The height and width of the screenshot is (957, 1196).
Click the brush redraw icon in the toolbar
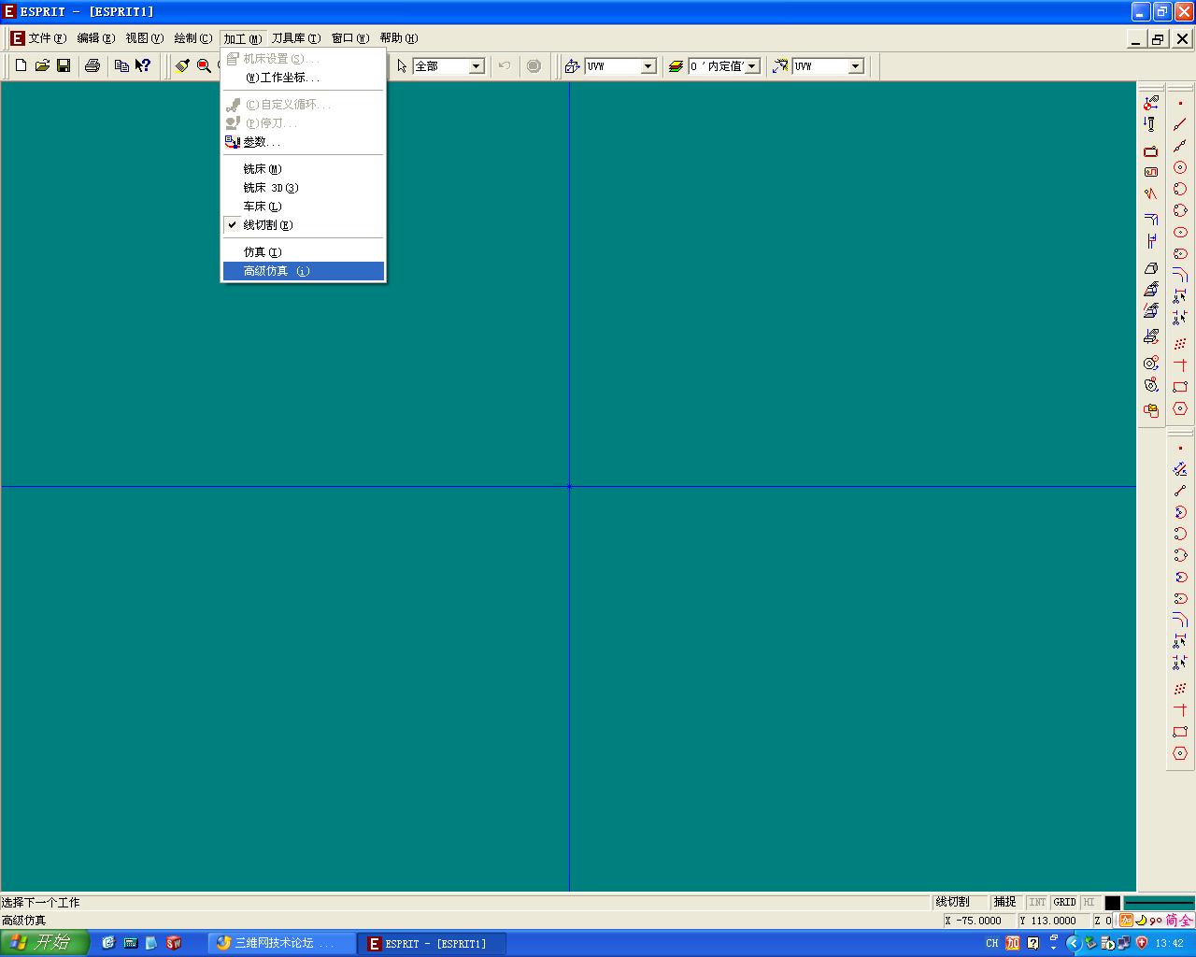coord(182,66)
